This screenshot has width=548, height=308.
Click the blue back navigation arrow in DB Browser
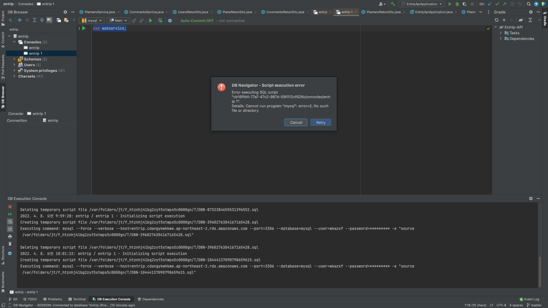[x=19, y=20]
